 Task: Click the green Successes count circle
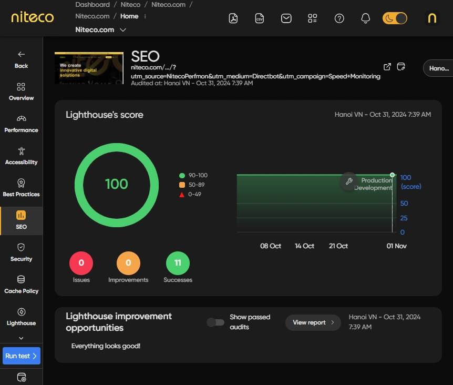tap(178, 263)
